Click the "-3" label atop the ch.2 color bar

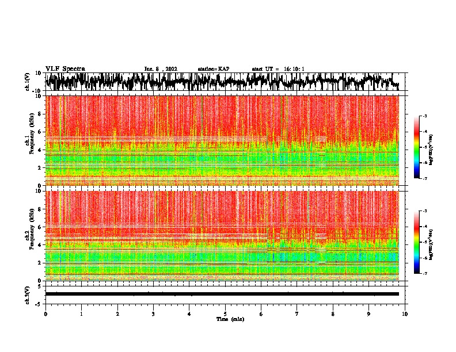pos(424,211)
